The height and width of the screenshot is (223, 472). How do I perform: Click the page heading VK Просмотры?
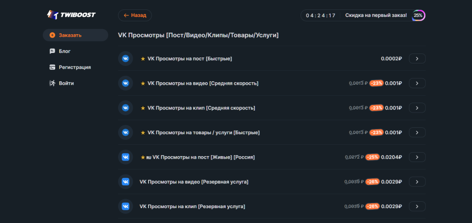[x=198, y=35]
